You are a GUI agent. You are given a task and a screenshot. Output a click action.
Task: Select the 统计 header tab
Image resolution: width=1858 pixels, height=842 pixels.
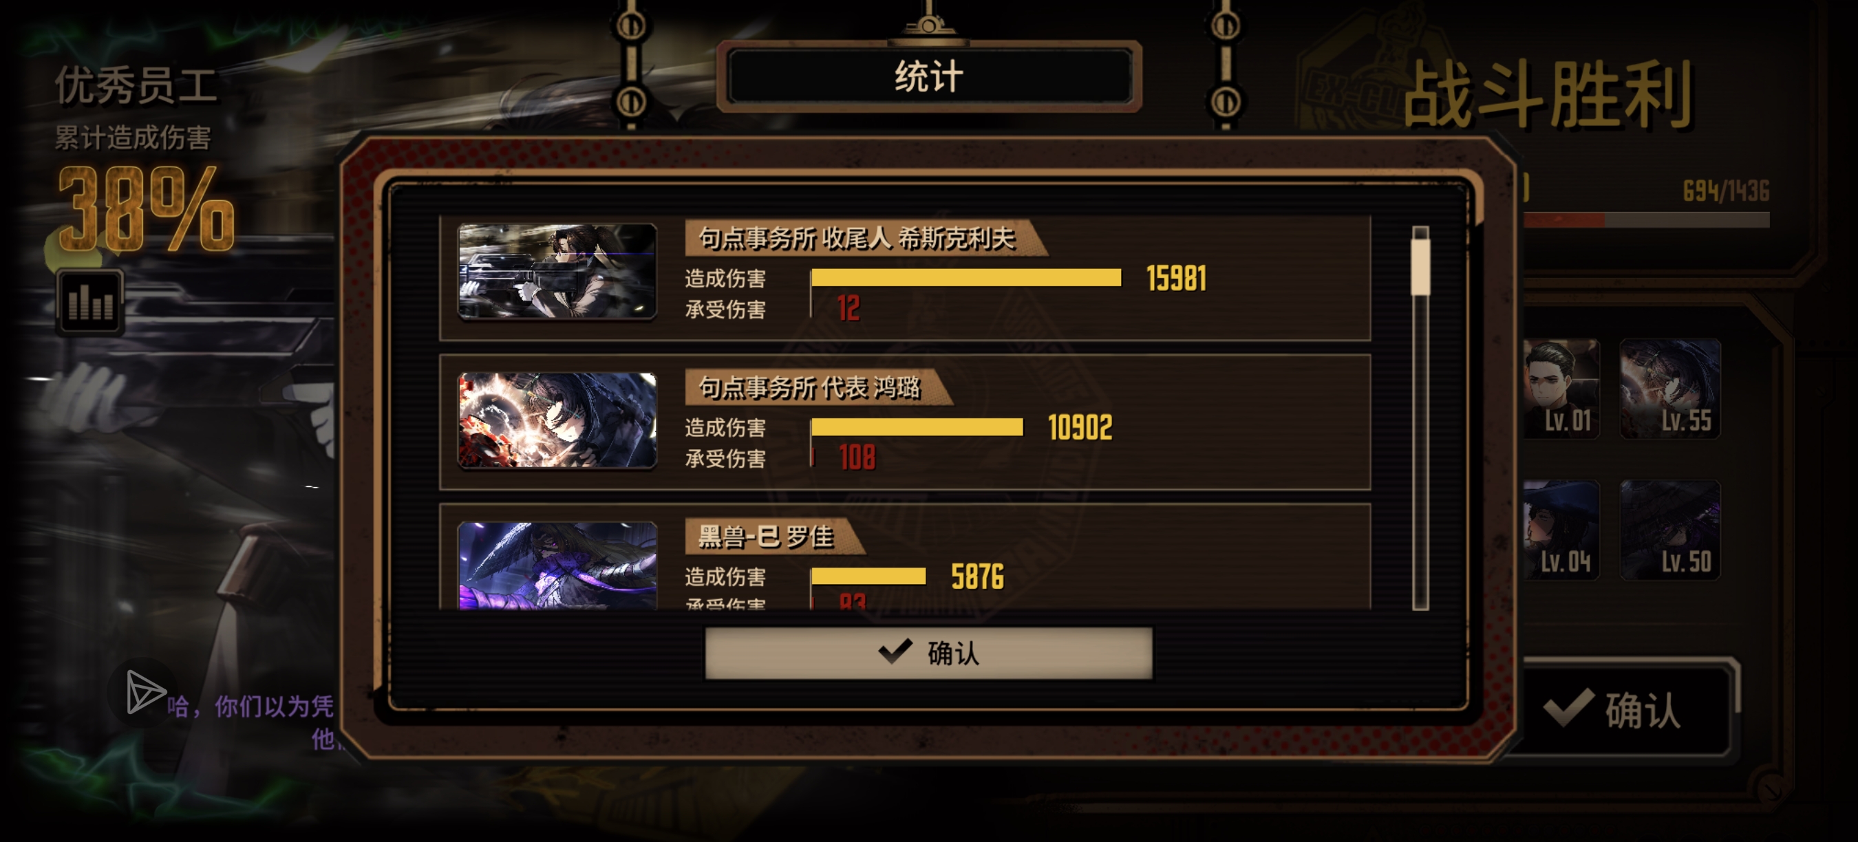coord(929,76)
